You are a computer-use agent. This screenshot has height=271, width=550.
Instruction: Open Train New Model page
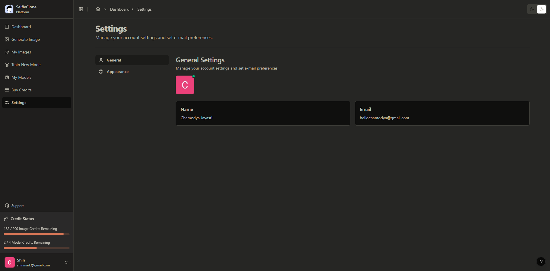[x=26, y=65]
